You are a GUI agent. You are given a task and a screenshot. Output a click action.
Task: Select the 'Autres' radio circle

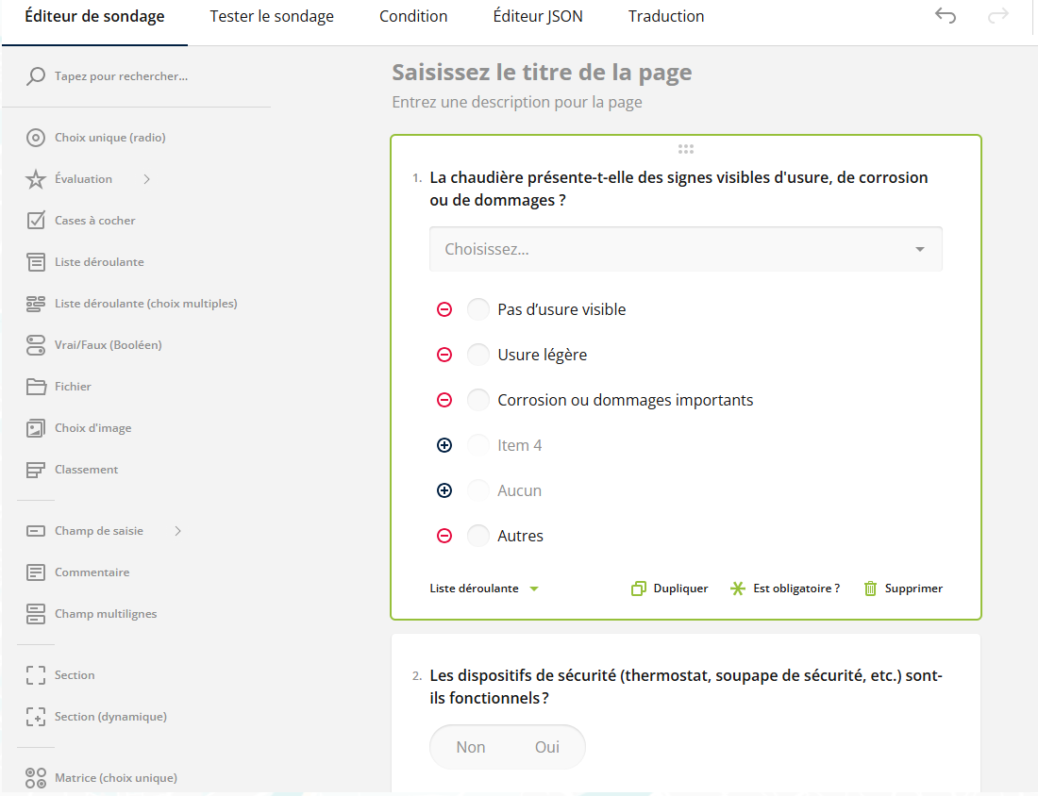click(478, 536)
